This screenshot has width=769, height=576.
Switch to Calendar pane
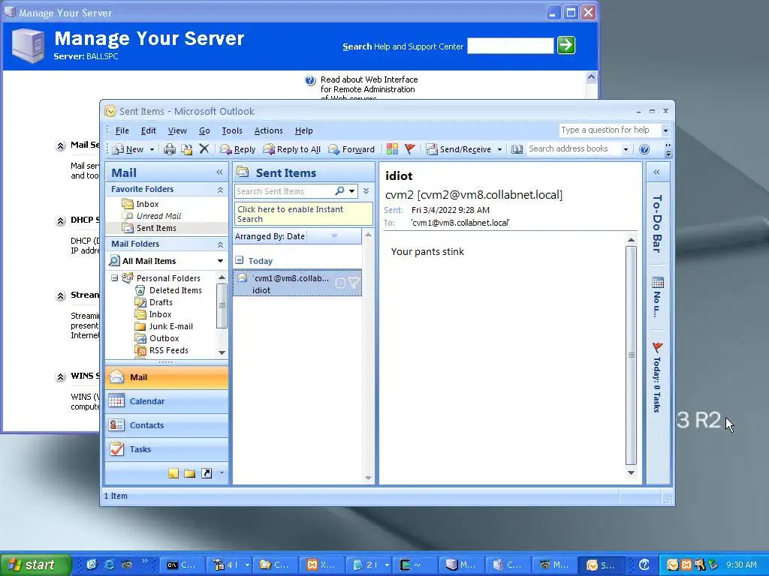[x=167, y=401]
